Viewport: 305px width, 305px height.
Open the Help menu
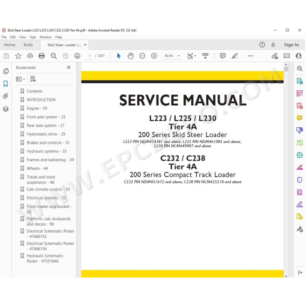point(58,37)
